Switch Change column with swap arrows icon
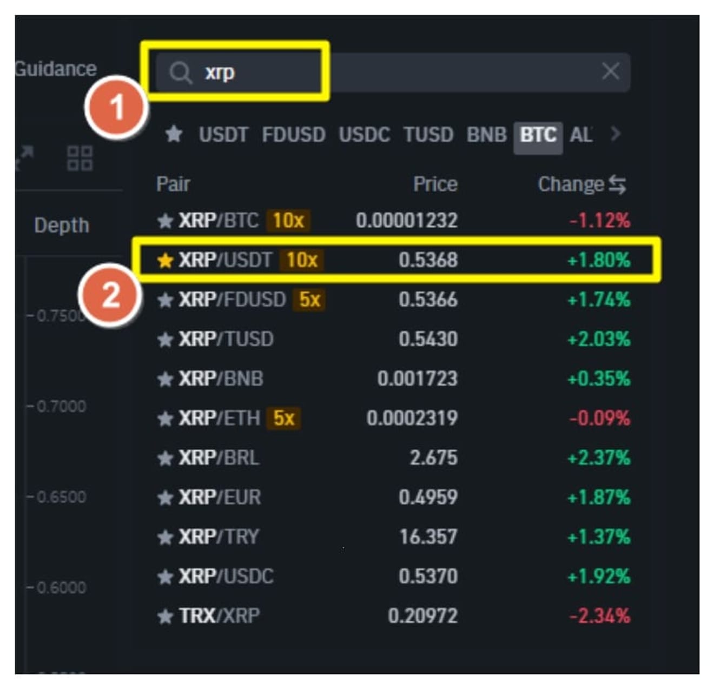Screen dimensions: 714x689 coord(617,185)
